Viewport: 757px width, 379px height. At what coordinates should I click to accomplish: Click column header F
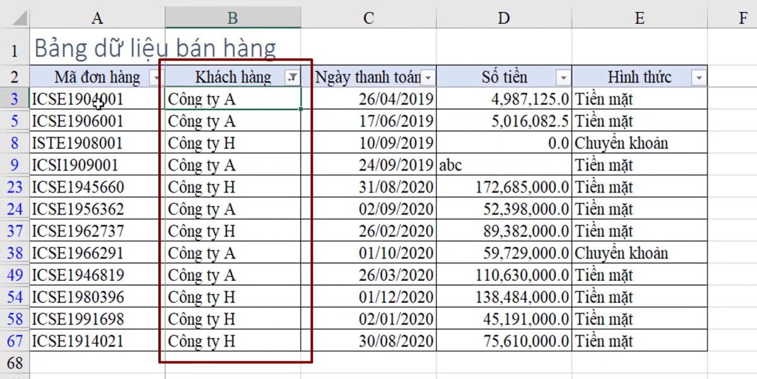742,18
